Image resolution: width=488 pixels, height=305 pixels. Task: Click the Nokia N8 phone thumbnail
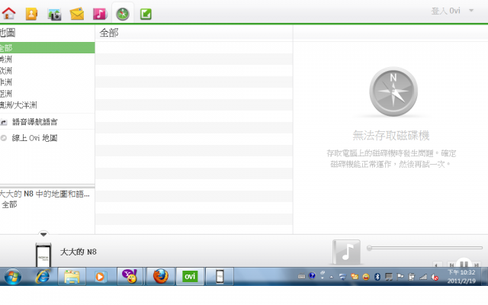(x=43, y=255)
